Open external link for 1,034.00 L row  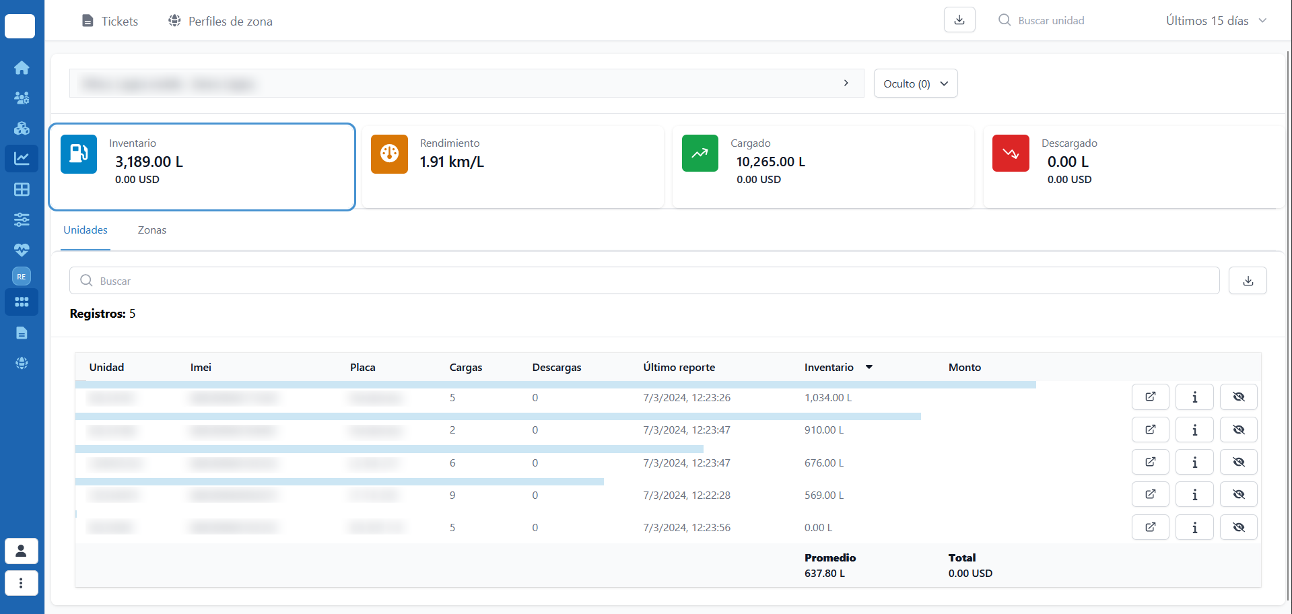[1150, 397]
